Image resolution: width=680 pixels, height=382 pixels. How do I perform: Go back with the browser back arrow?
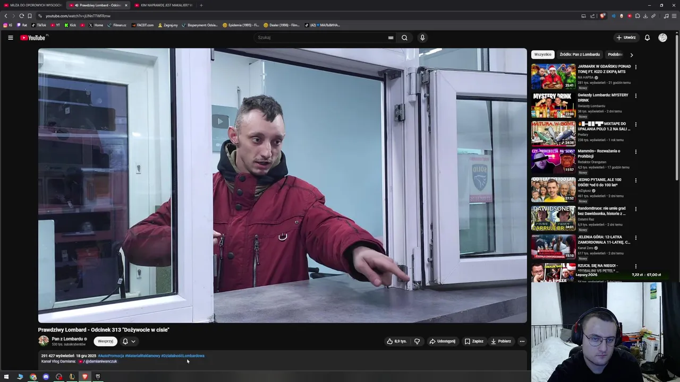point(6,16)
